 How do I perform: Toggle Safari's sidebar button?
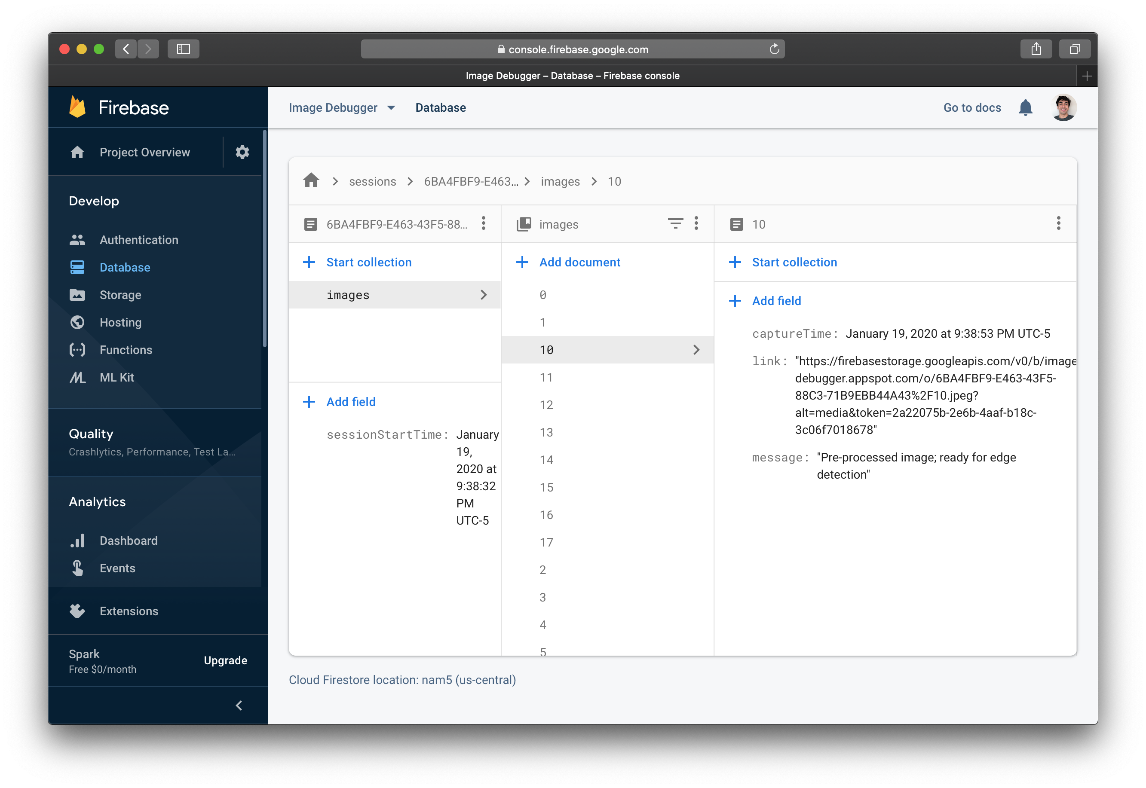click(x=183, y=49)
